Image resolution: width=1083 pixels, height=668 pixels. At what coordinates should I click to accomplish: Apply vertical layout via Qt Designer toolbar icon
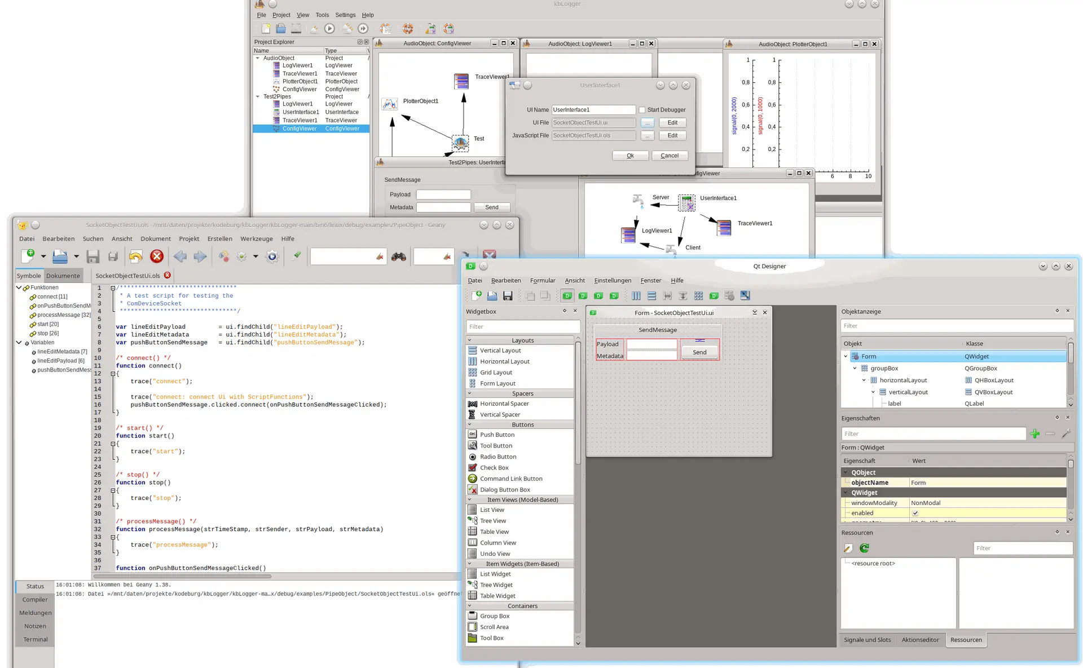(x=652, y=295)
